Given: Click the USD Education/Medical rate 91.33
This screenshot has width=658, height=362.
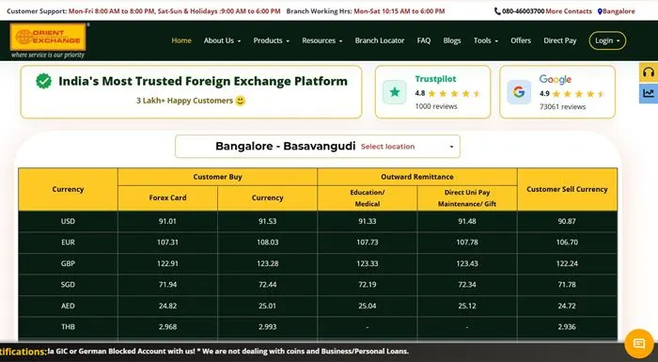Looking at the screenshot, I should pyautogui.click(x=368, y=221).
